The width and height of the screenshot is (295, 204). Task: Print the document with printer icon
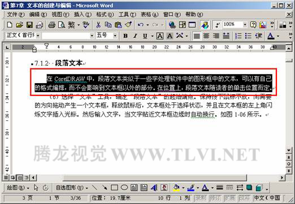(x=51, y=25)
